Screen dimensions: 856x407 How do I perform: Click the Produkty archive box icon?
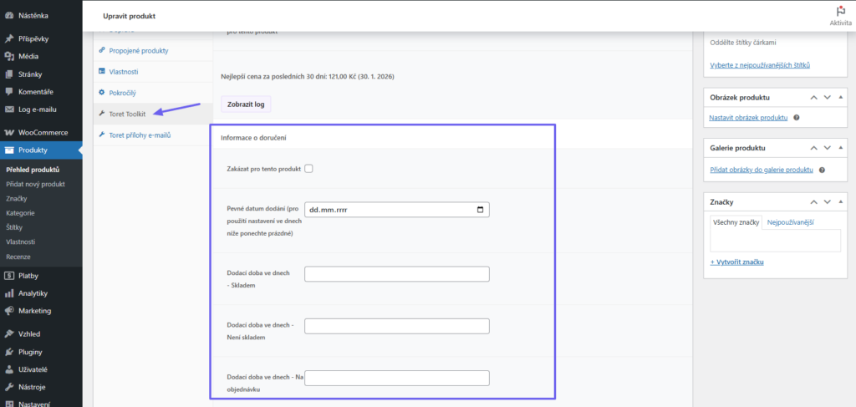8,150
